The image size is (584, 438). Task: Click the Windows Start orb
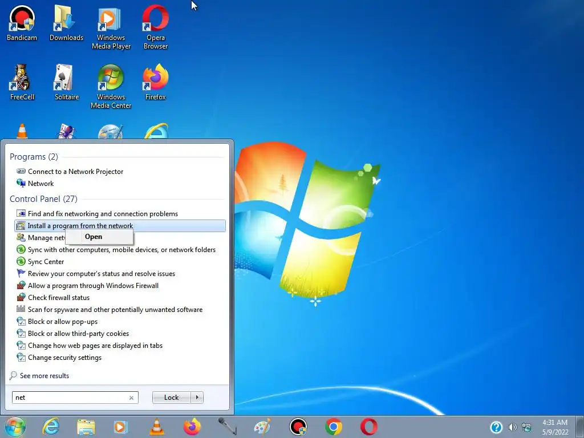click(15, 427)
